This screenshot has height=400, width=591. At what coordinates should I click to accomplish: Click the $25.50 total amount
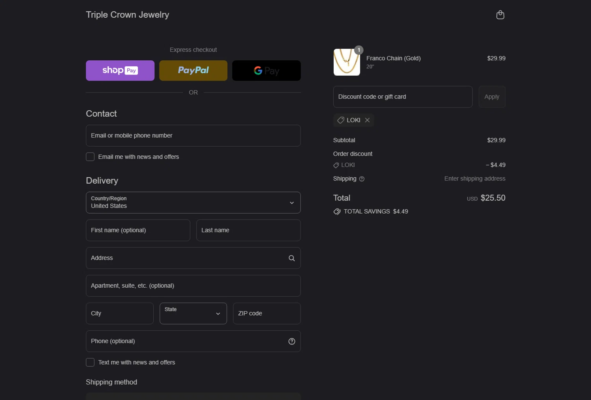[x=493, y=198]
